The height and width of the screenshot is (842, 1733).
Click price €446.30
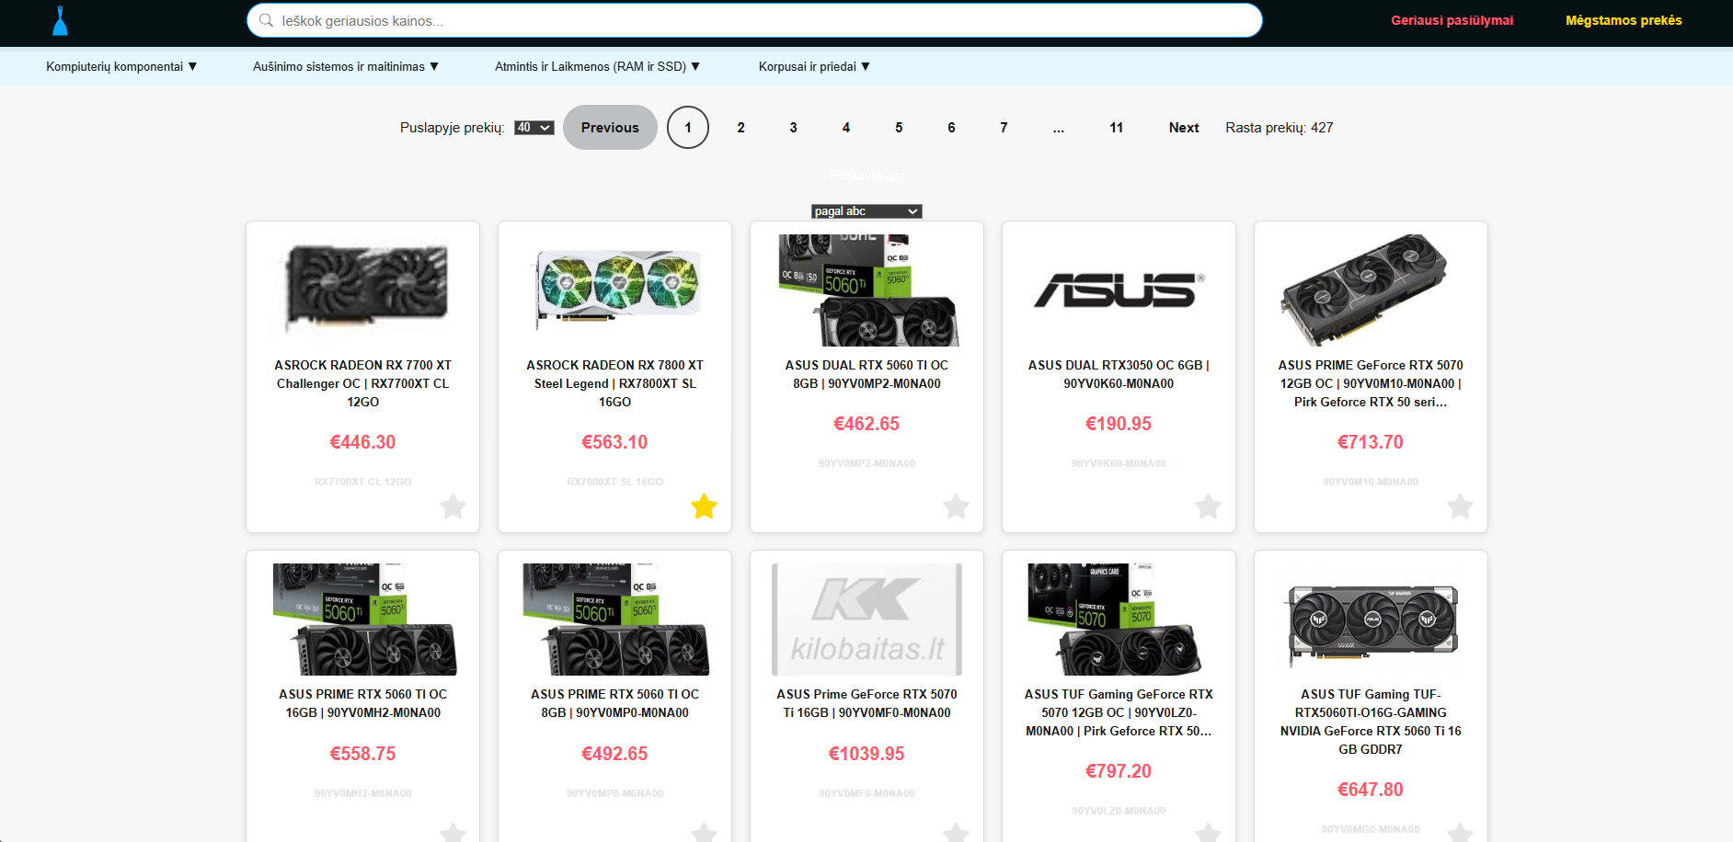pos(362,442)
